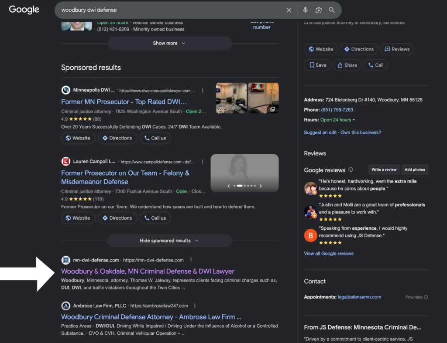Expand the Show more results button
The height and width of the screenshot is (343, 447).
point(169,43)
